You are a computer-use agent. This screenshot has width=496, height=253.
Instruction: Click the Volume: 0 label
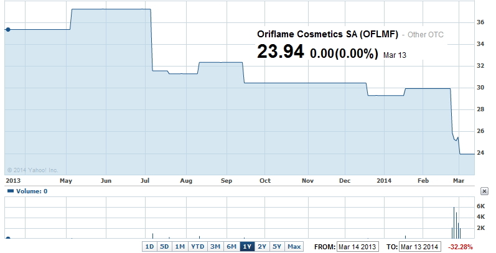pyautogui.click(x=32, y=191)
